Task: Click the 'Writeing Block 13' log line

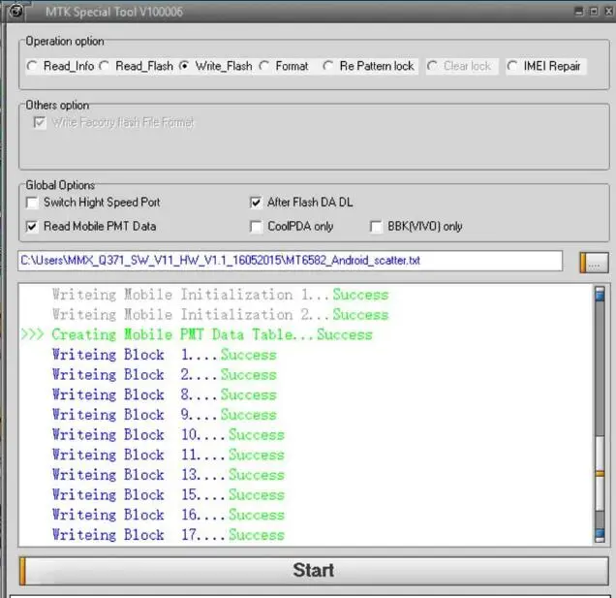Action: pyautogui.click(x=169, y=475)
